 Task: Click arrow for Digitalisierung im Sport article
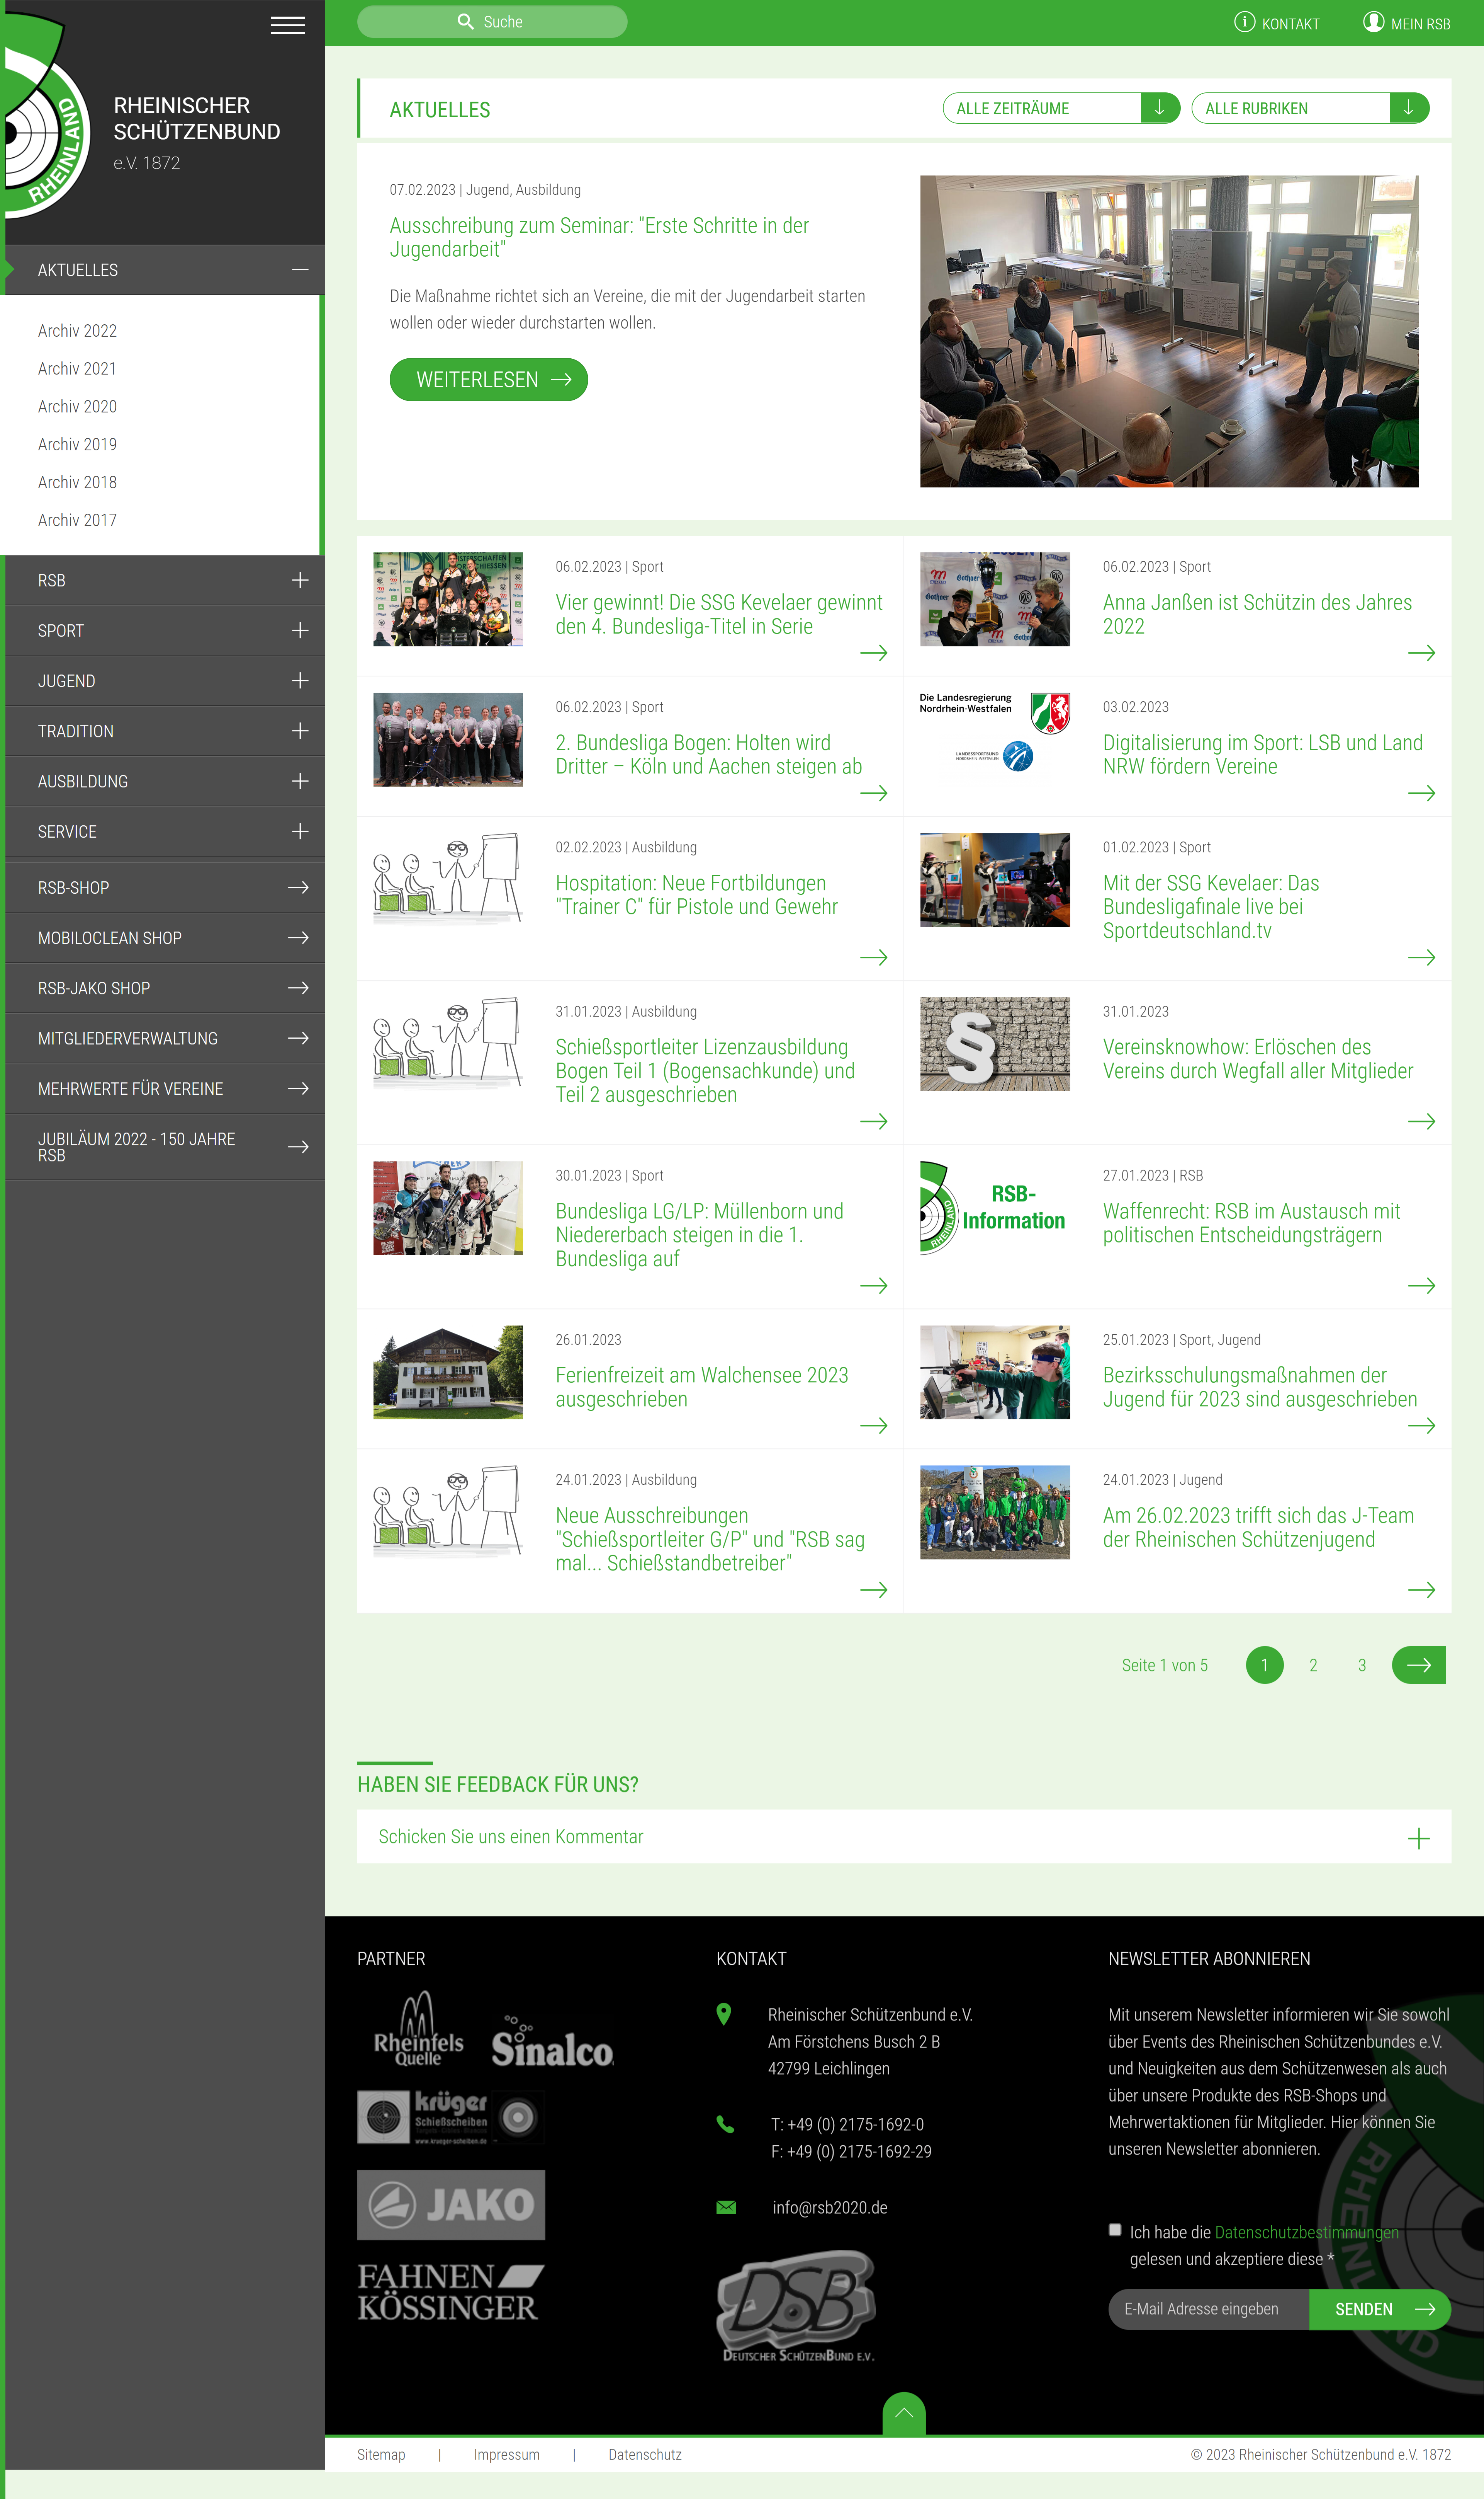tap(1421, 793)
